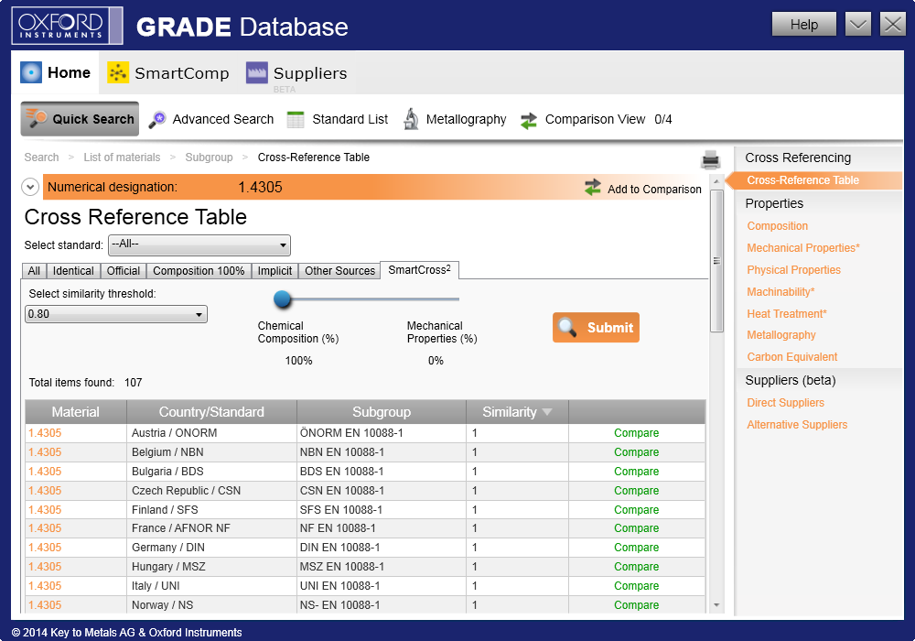Open the similarity threshold 0.80 dropdown
Screen dimensions: 915x641
pyautogui.click(x=116, y=314)
